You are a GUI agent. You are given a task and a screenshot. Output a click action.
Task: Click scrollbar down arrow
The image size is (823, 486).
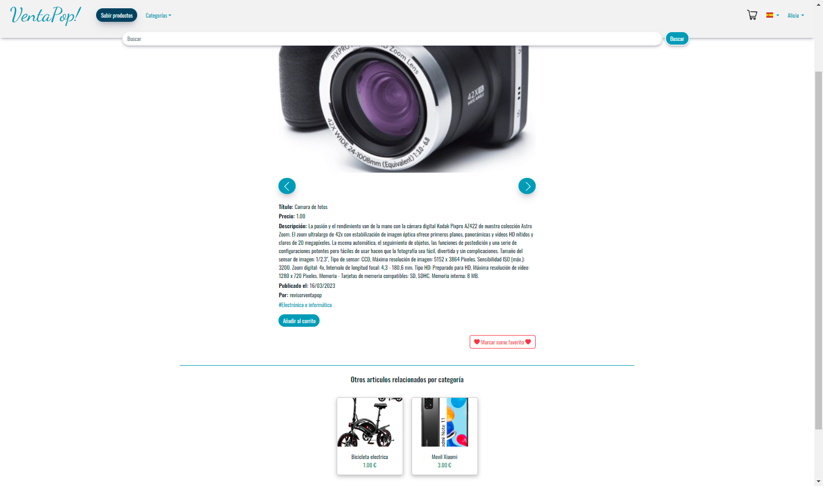[818, 481]
